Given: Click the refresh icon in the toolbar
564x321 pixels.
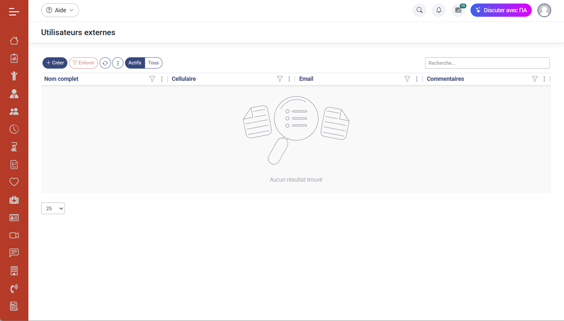Looking at the screenshot, I should pyautogui.click(x=105, y=63).
